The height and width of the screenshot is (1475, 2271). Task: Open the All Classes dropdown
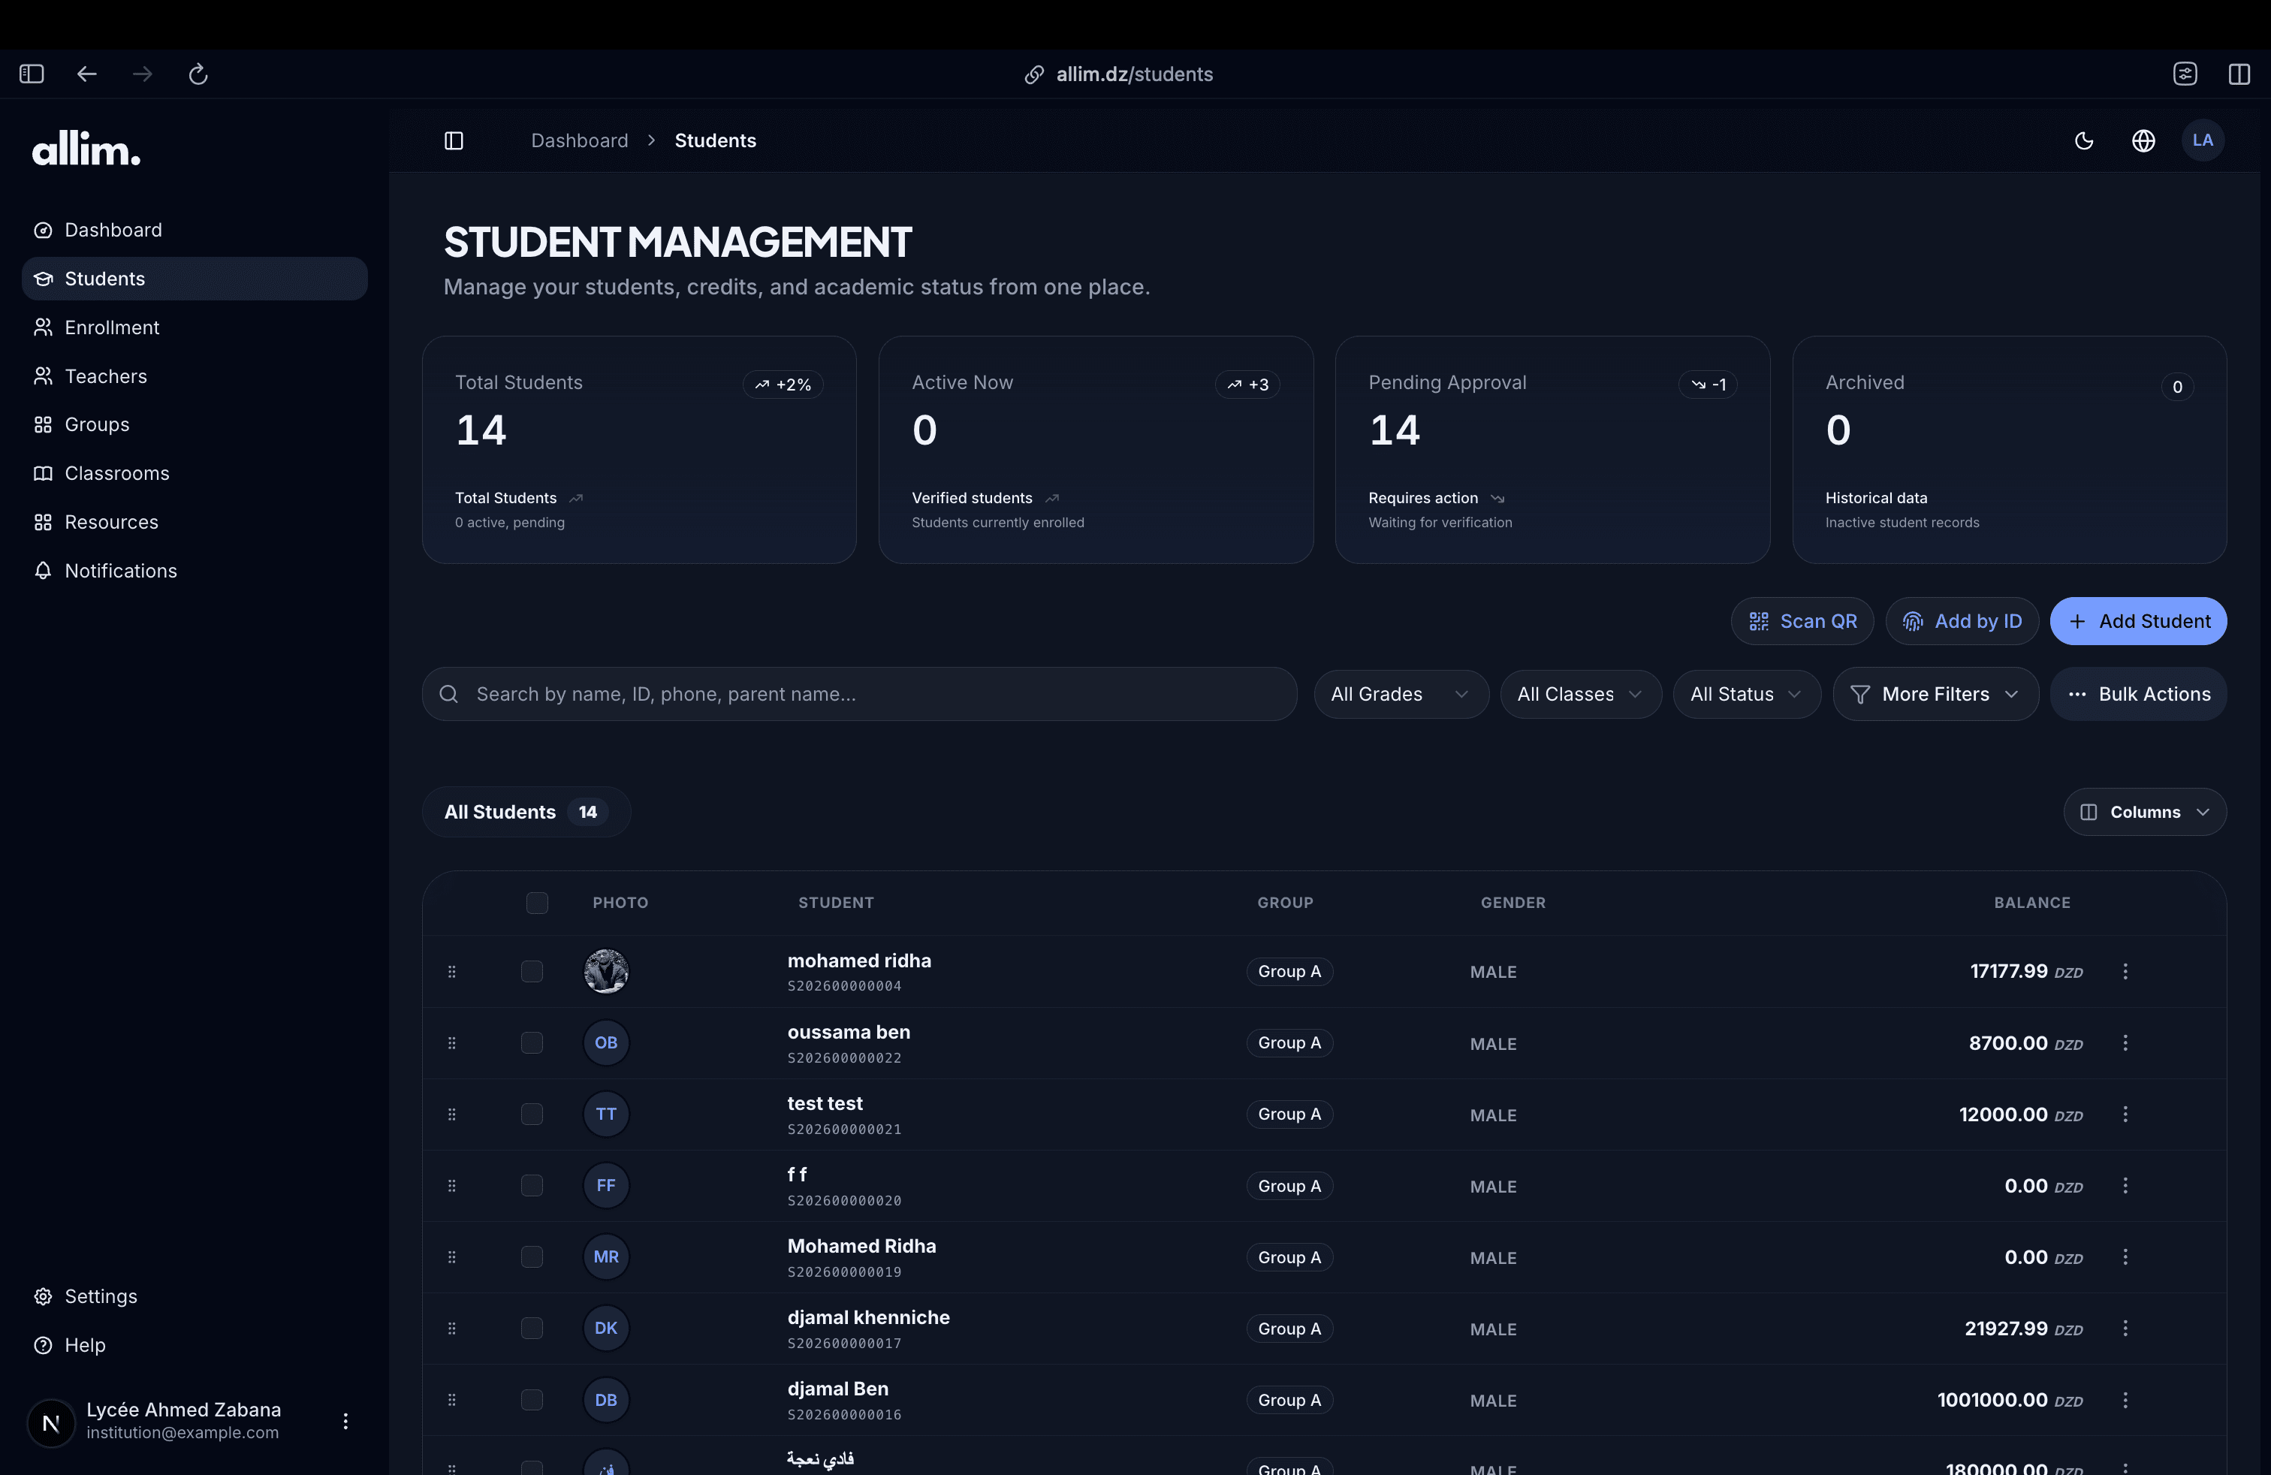coord(1580,694)
